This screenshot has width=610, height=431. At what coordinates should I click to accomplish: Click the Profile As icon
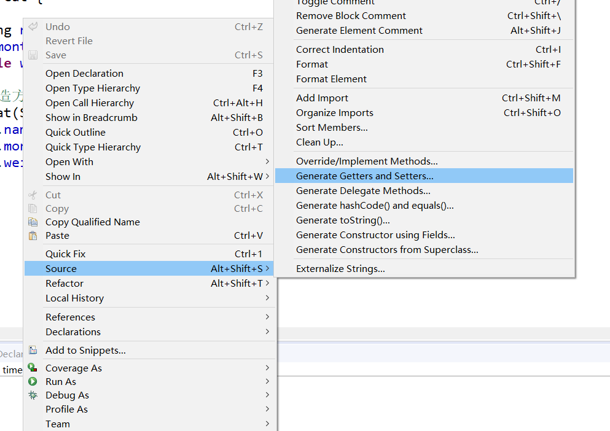point(33,409)
